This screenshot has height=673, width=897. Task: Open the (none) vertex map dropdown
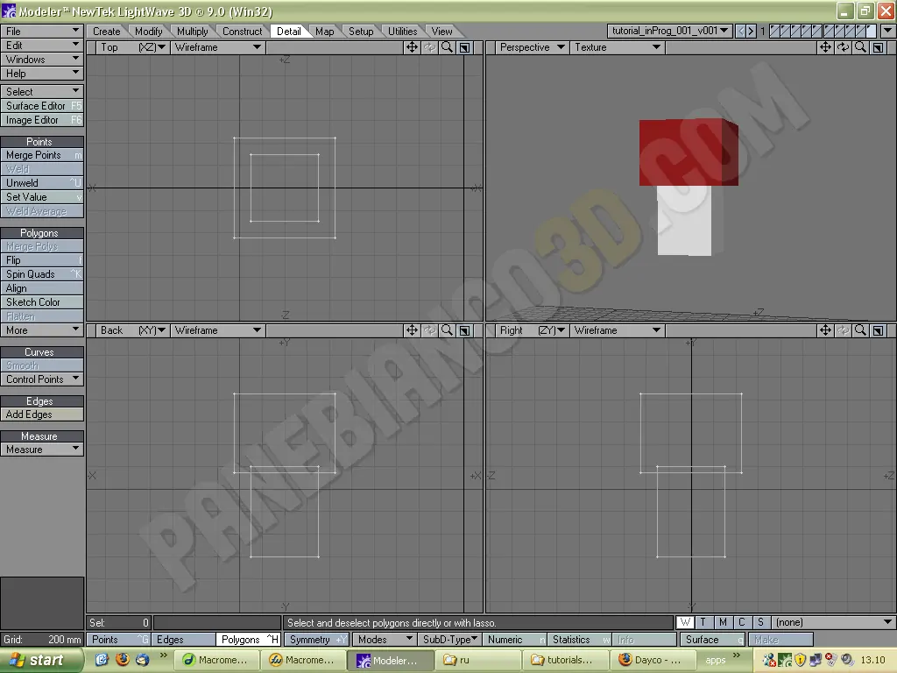pyautogui.click(x=834, y=622)
